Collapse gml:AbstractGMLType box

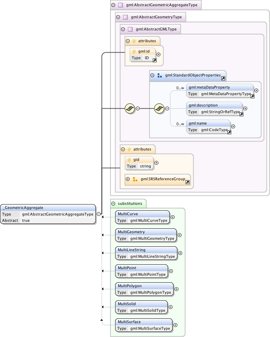pos(123,29)
